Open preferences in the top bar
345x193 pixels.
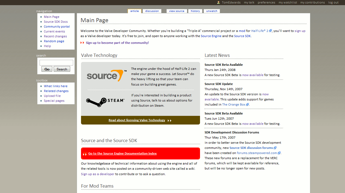click(x=266, y=2)
